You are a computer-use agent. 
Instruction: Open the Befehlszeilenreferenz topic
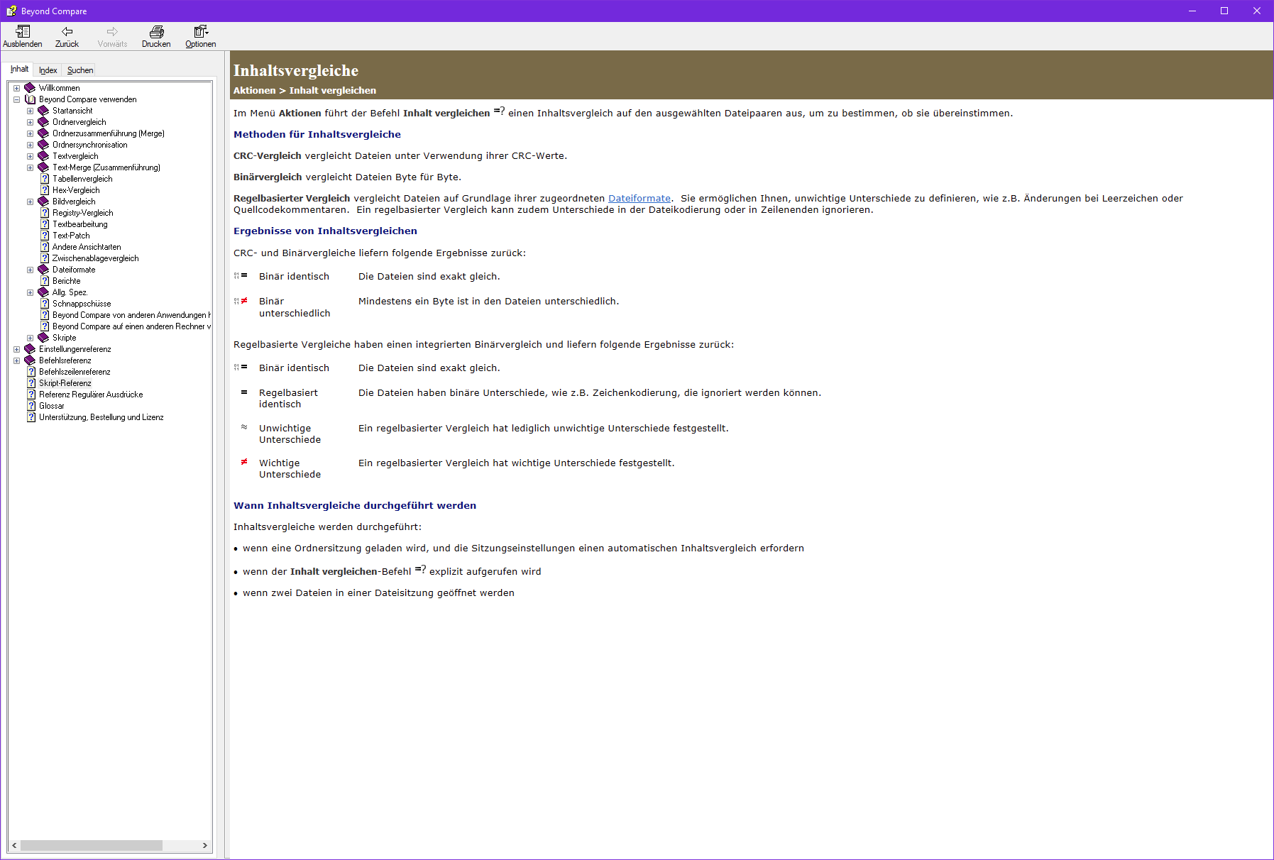click(x=75, y=372)
